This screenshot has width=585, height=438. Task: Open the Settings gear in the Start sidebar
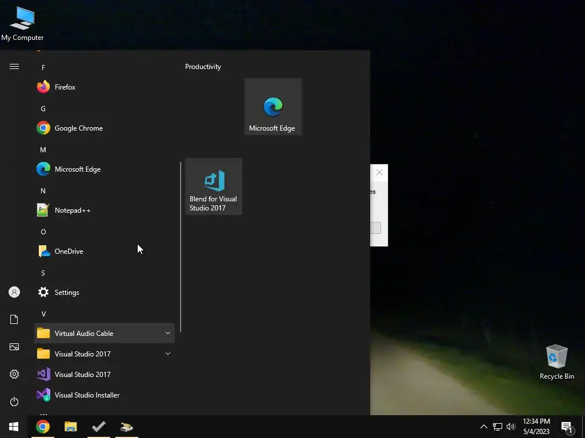[x=14, y=374]
